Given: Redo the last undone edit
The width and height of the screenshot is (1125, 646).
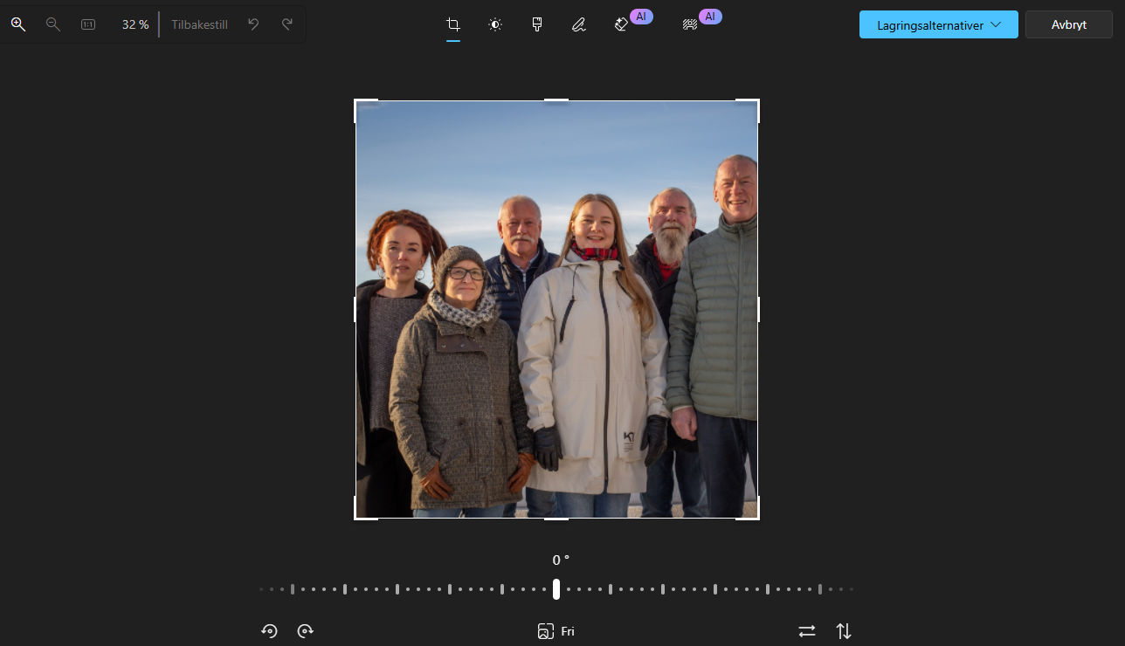Looking at the screenshot, I should [287, 24].
